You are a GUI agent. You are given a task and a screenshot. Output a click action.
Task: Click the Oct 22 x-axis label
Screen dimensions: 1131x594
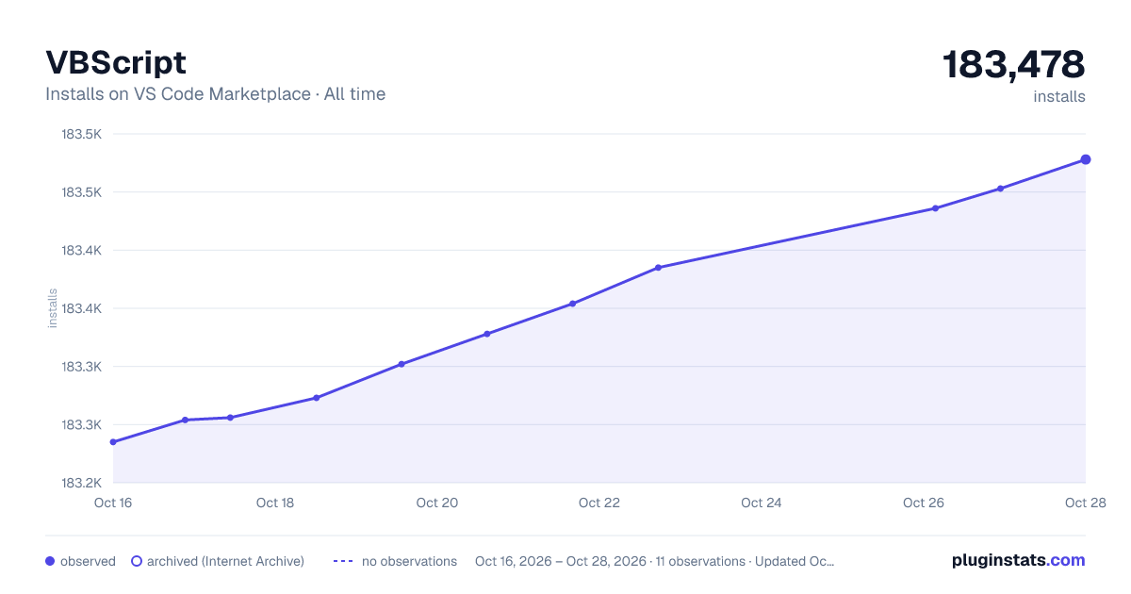coord(599,503)
